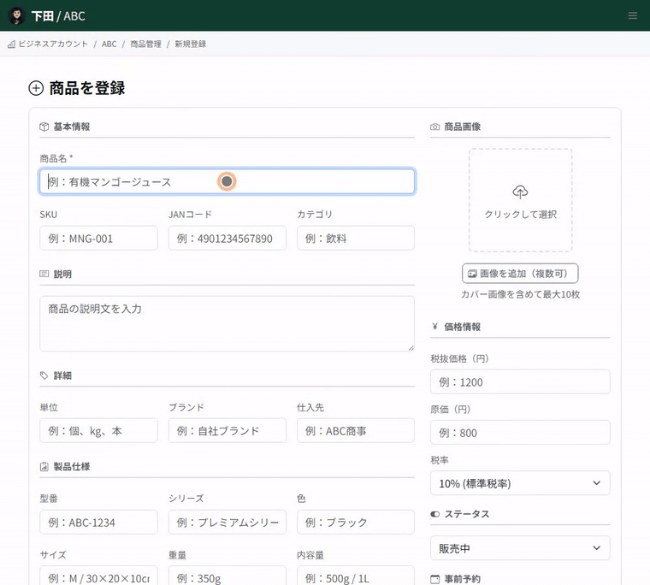Click the plus circle icon beside 商品を登録
The width and height of the screenshot is (650, 585).
coord(36,88)
